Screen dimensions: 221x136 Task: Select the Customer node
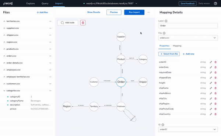pyautogui.click(x=94, y=82)
